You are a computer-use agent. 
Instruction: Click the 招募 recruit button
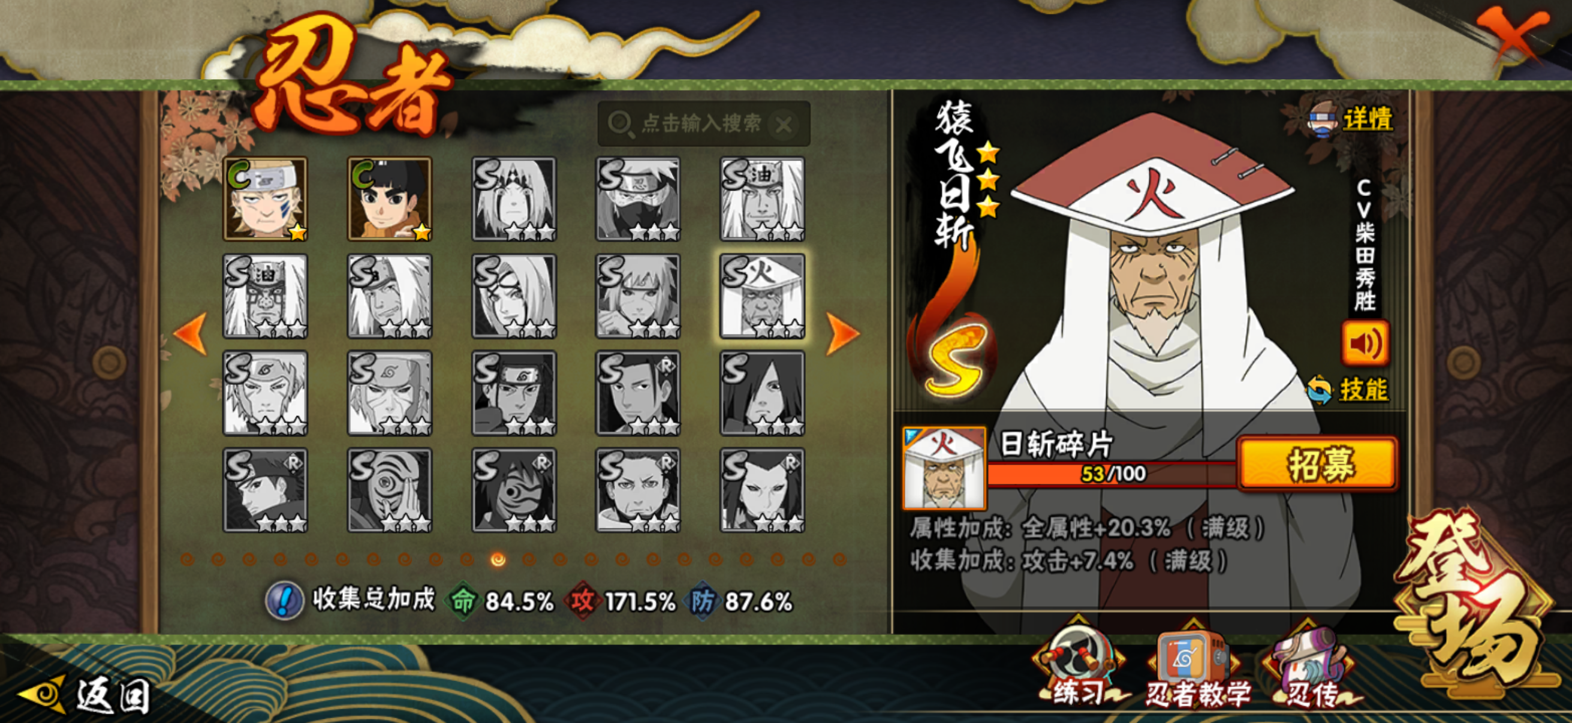pyautogui.click(x=1318, y=463)
